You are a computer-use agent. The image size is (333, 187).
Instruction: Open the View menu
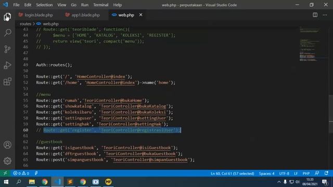(x=61, y=5)
